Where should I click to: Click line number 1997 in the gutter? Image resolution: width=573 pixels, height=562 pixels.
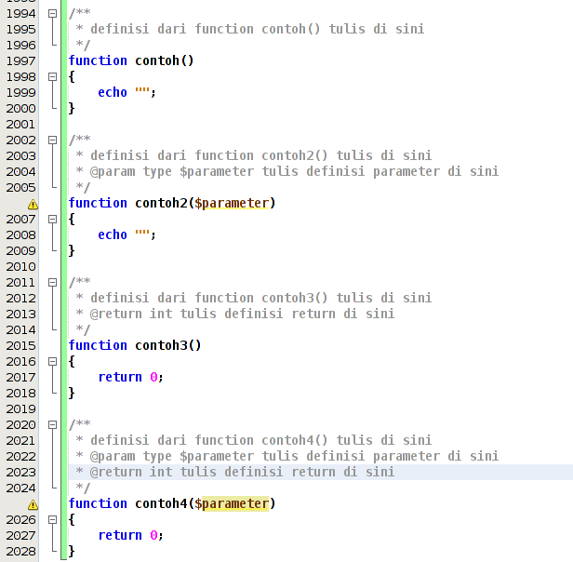pyautogui.click(x=20, y=60)
